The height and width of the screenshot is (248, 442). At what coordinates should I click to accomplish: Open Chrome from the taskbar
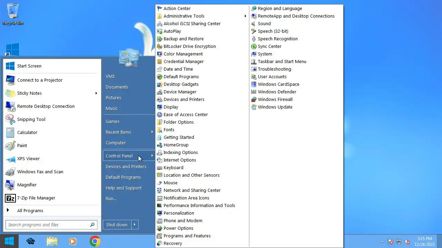click(x=95, y=241)
